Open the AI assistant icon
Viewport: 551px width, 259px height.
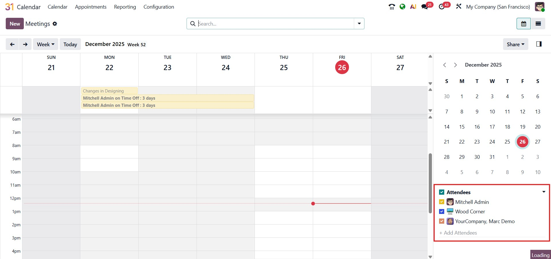(413, 7)
